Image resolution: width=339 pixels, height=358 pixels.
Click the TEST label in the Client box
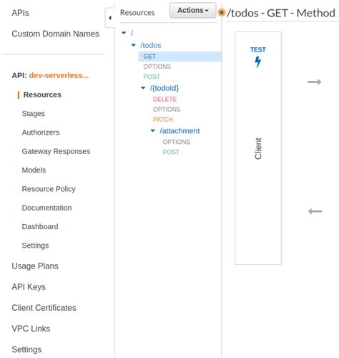257,49
